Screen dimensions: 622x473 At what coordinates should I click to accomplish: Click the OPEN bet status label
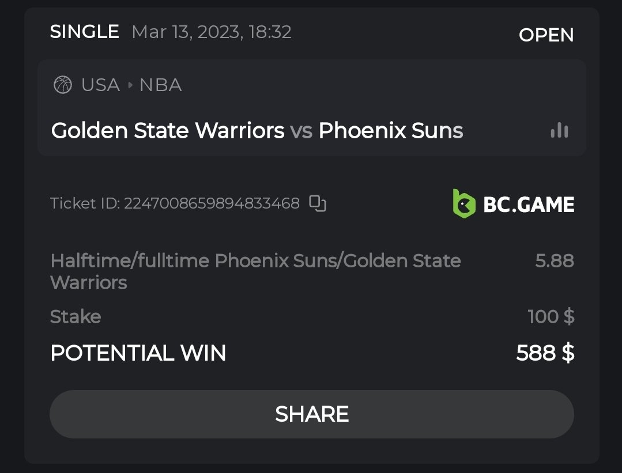(x=546, y=35)
